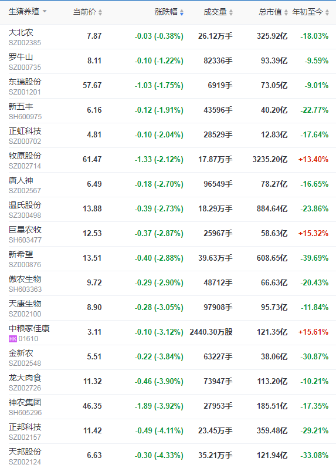The image size is (336, 468).
Task: Click the 涨跌幅 column header
Action: pos(166,12)
